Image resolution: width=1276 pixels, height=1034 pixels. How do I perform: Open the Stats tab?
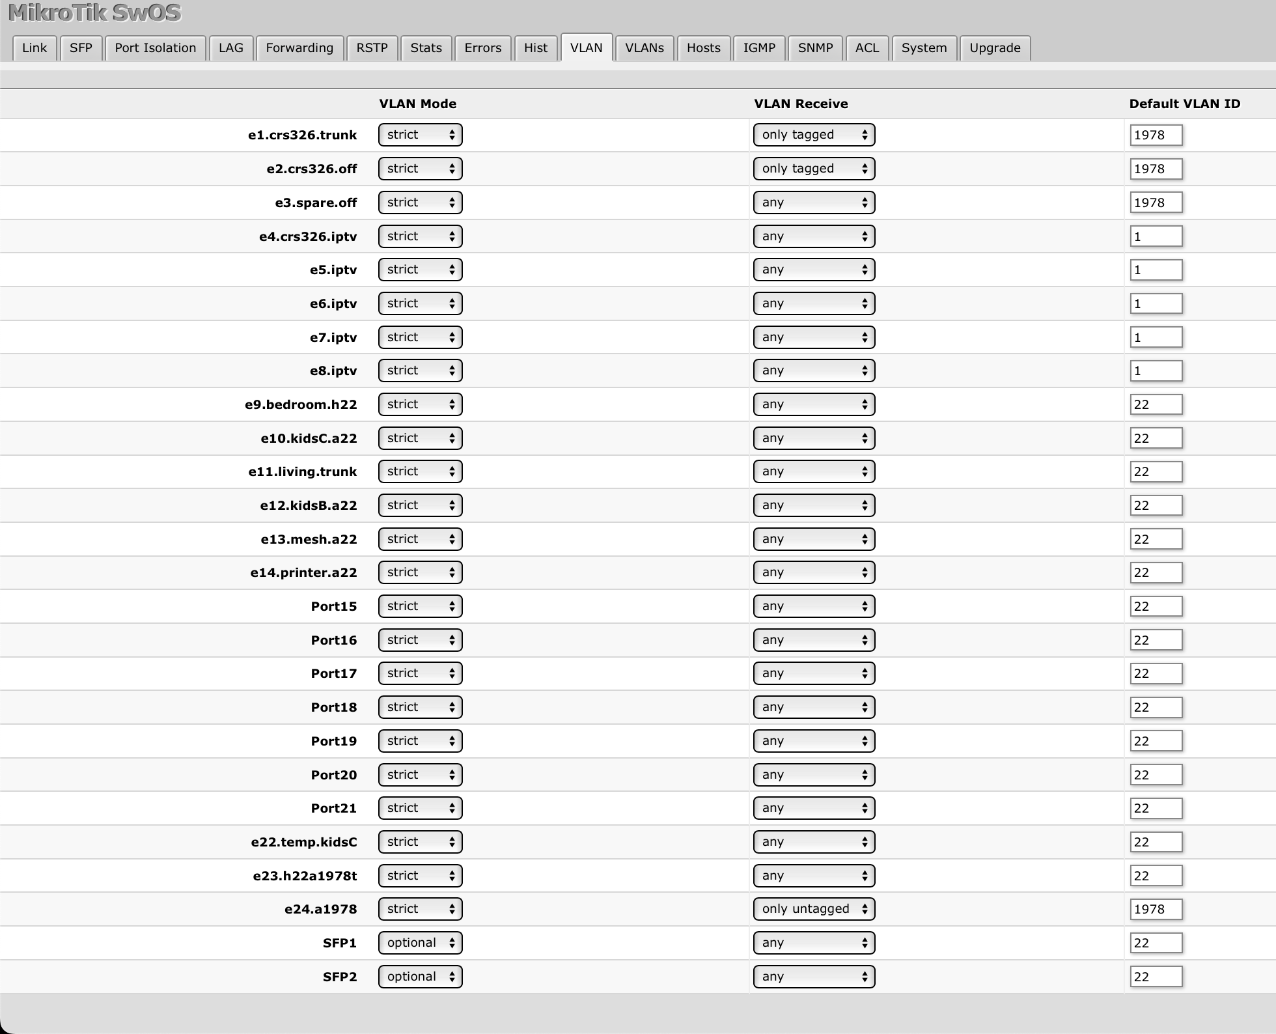coord(426,48)
